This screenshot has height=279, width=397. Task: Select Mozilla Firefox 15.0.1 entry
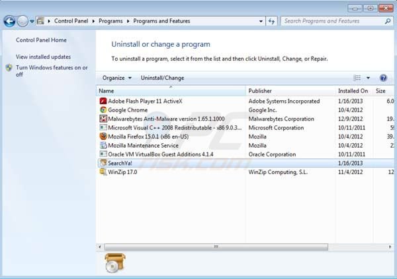246,137
